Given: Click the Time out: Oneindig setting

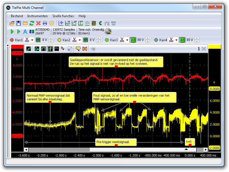Looking at the screenshot, I should coord(91,30).
